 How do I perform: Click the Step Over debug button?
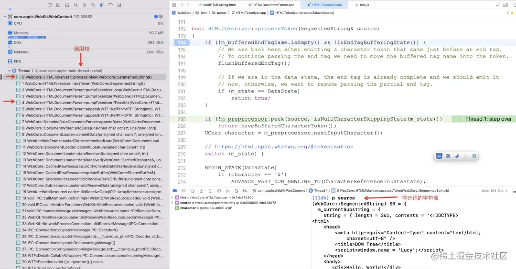pyautogui.click(x=193, y=190)
